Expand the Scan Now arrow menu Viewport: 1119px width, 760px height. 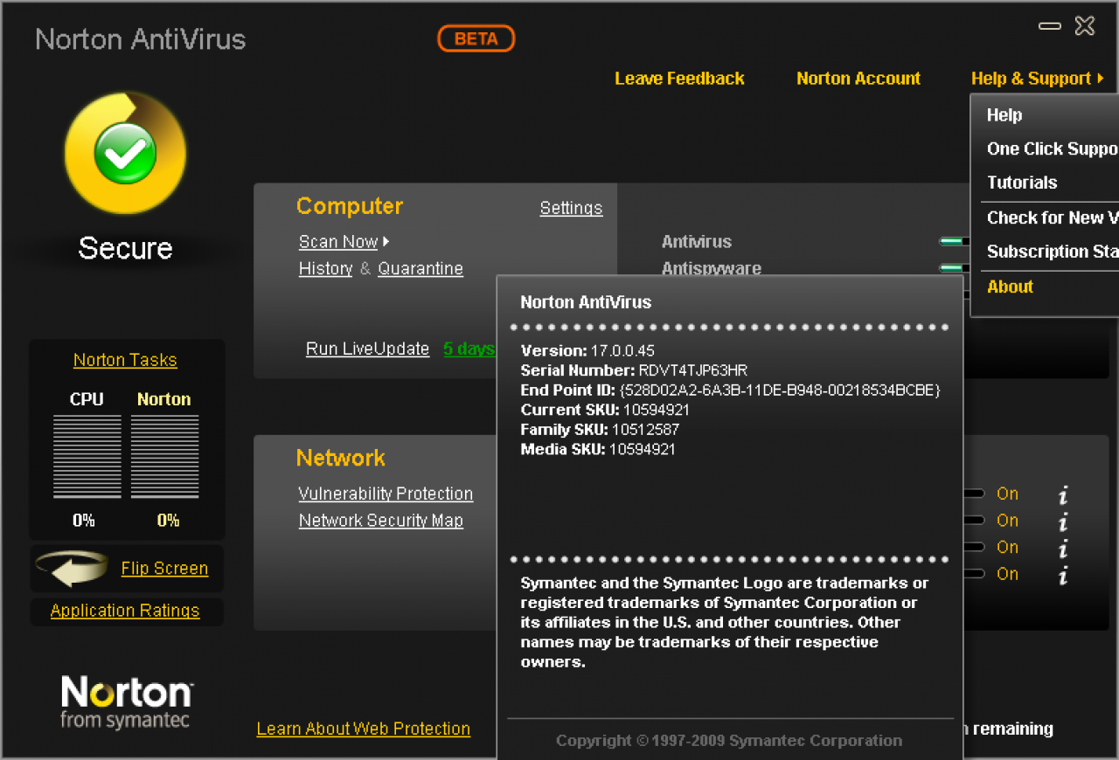point(386,242)
